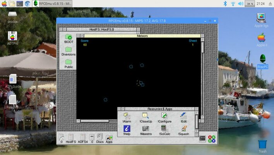Open the Raspberry Pi main menu
The width and height of the screenshot is (274, 155).
tap(4, 3)
